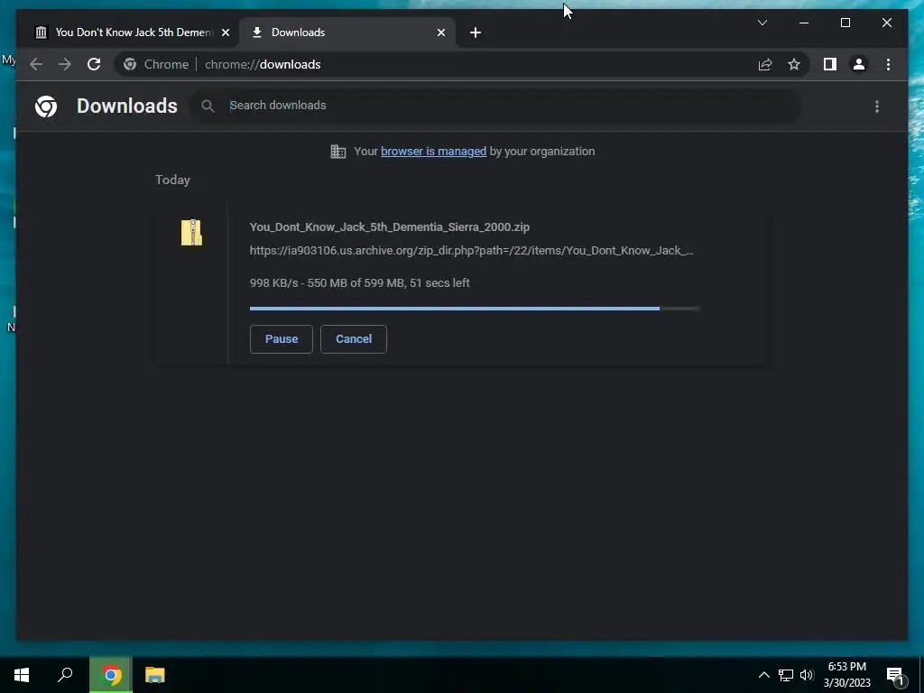Reload the current page
The height and width of the screenshot is (693, 924).
tap(94, 64)
